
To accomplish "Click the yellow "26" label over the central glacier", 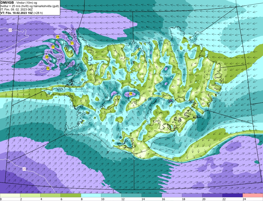I will (x=131, y=93).
